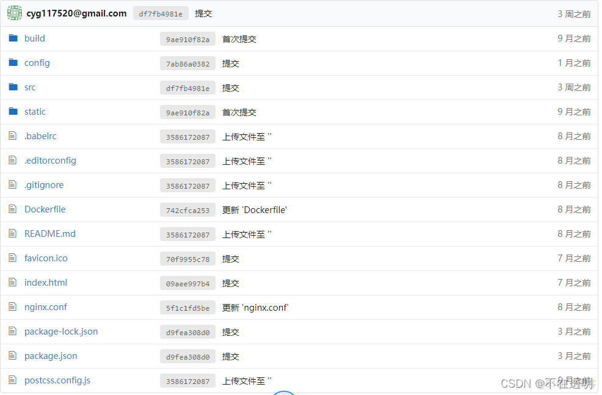
Task: Click commit message 上传文件至 '' in .babelrc row
Action: 247,137
